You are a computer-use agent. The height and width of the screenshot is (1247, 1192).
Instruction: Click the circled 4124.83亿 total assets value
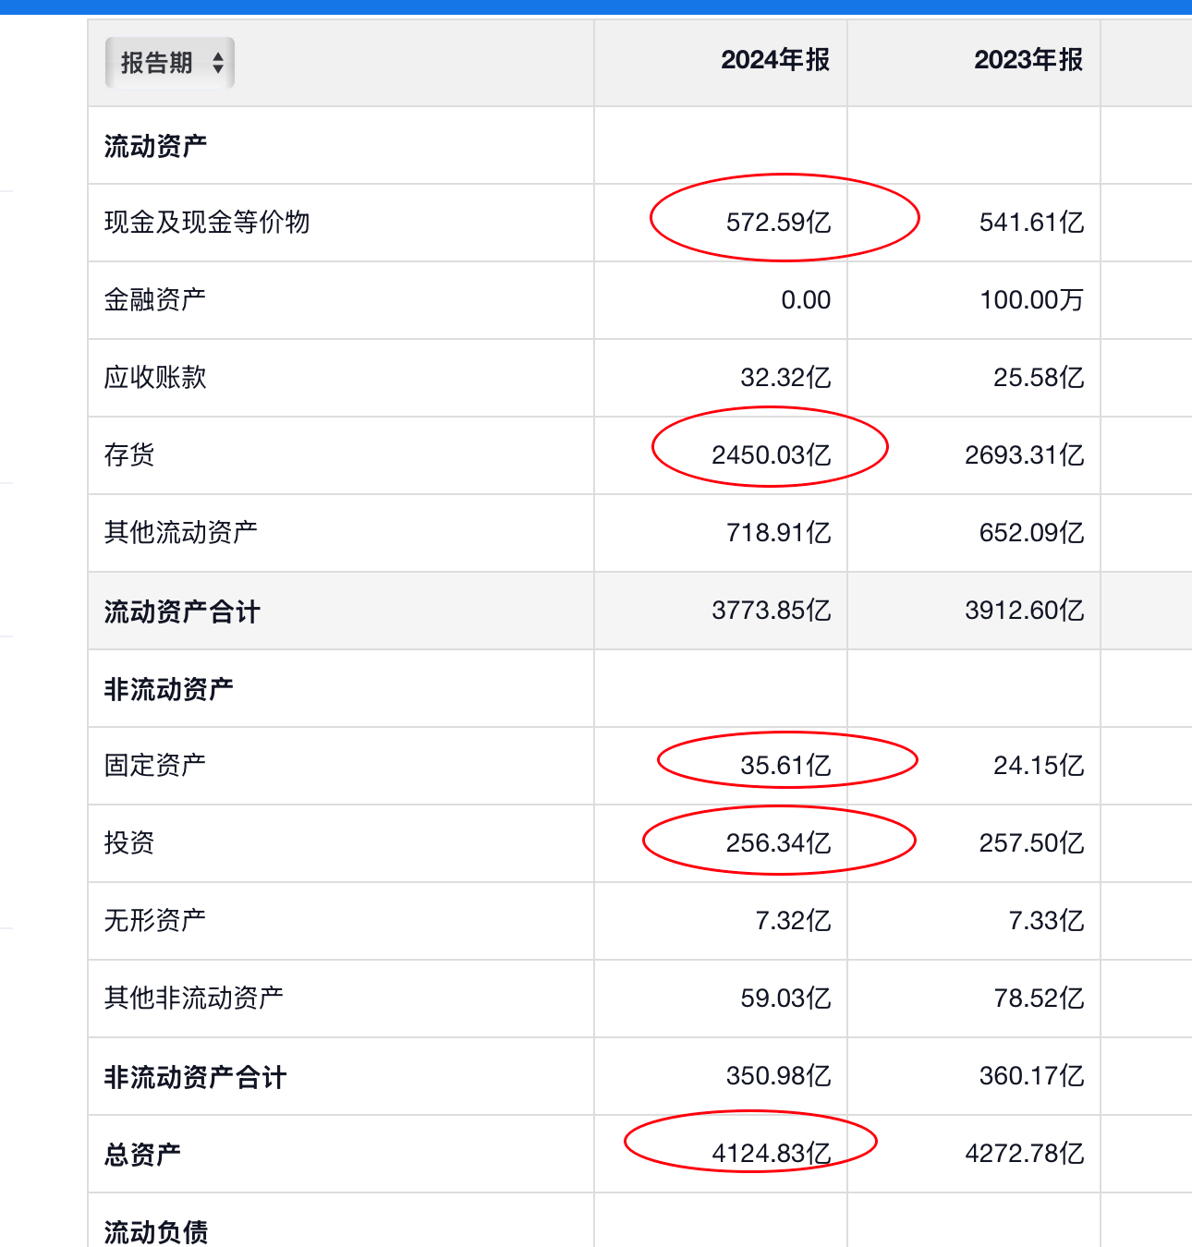pos(772,1154)
